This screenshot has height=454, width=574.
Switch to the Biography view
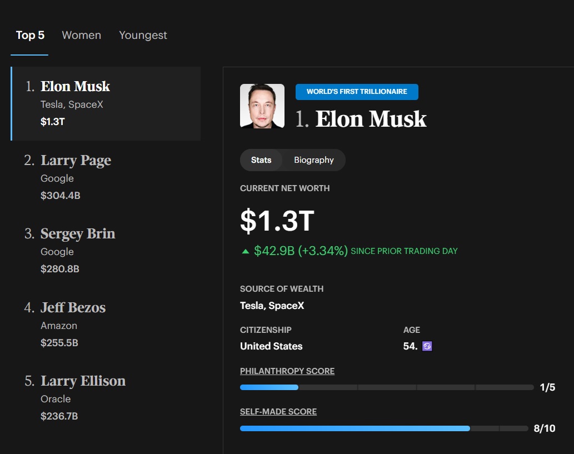[x=314, y=160]
